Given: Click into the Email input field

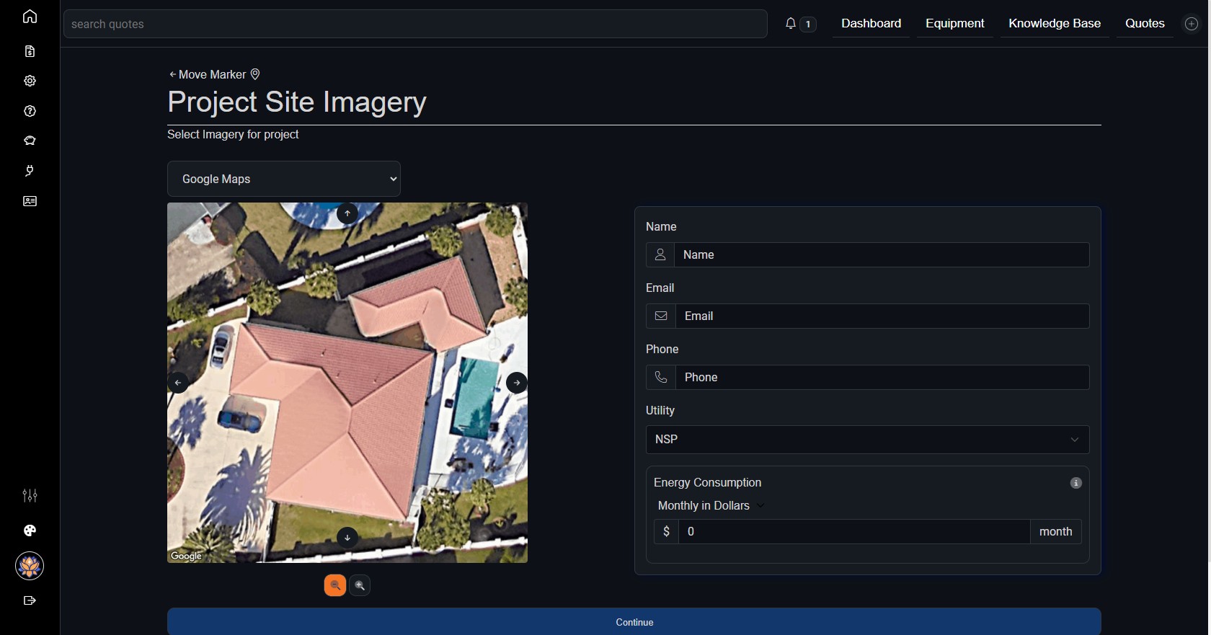Looking at the screenshot, I should coord(882,316).
